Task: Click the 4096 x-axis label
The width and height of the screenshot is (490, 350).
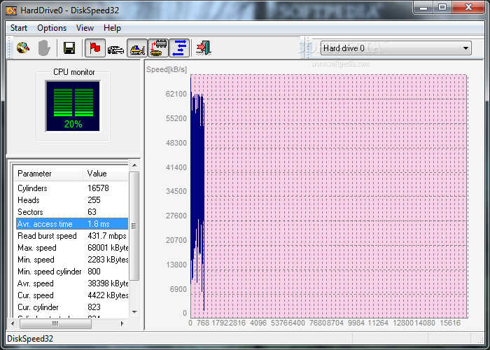Action: coord(258,323)
